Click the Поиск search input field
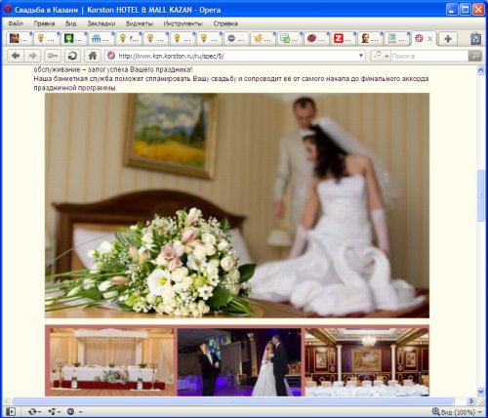The image size is (488, 418). (428, 56)
